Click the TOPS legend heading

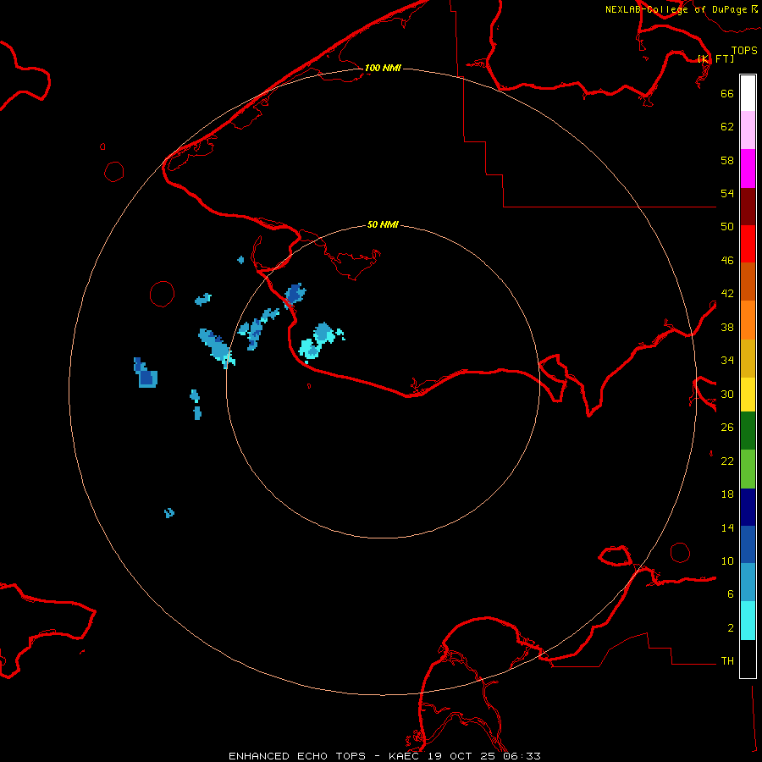pyautogui.click(x=744, y=50)
